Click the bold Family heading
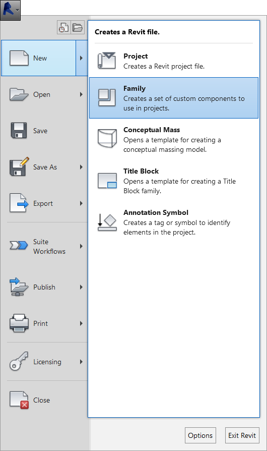This screenshot has height=451, width=267. click(x=135, y=89)
